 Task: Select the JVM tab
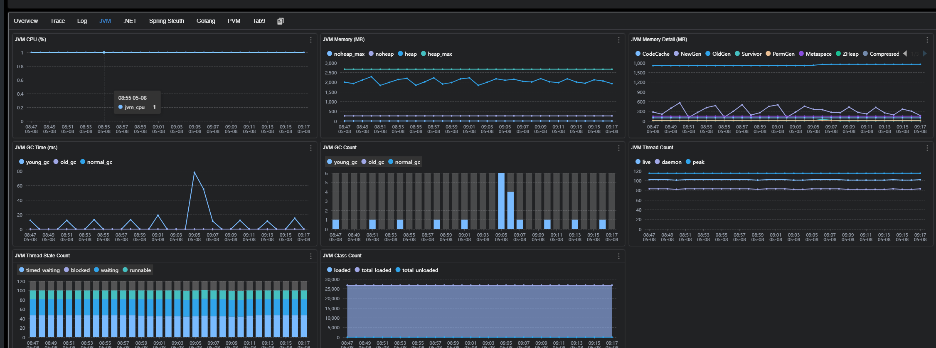(105, 21)
